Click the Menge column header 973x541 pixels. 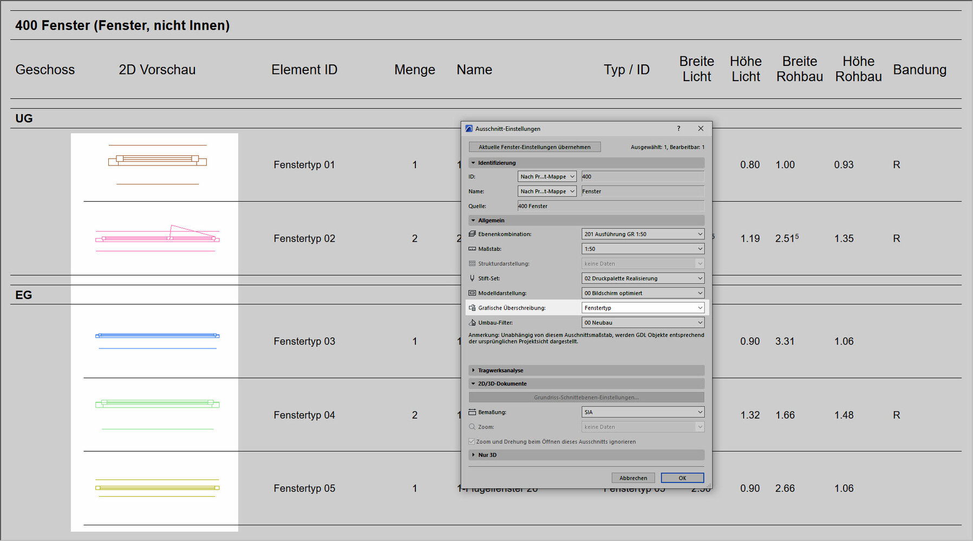(x=415, y=70)
